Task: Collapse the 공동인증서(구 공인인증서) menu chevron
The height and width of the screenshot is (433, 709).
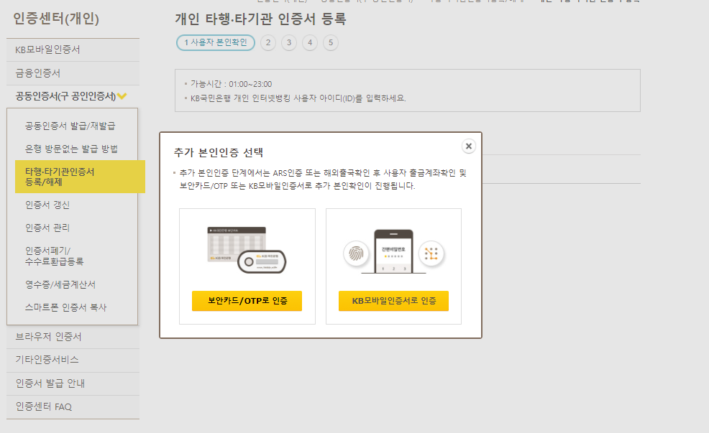Action: 122,96
